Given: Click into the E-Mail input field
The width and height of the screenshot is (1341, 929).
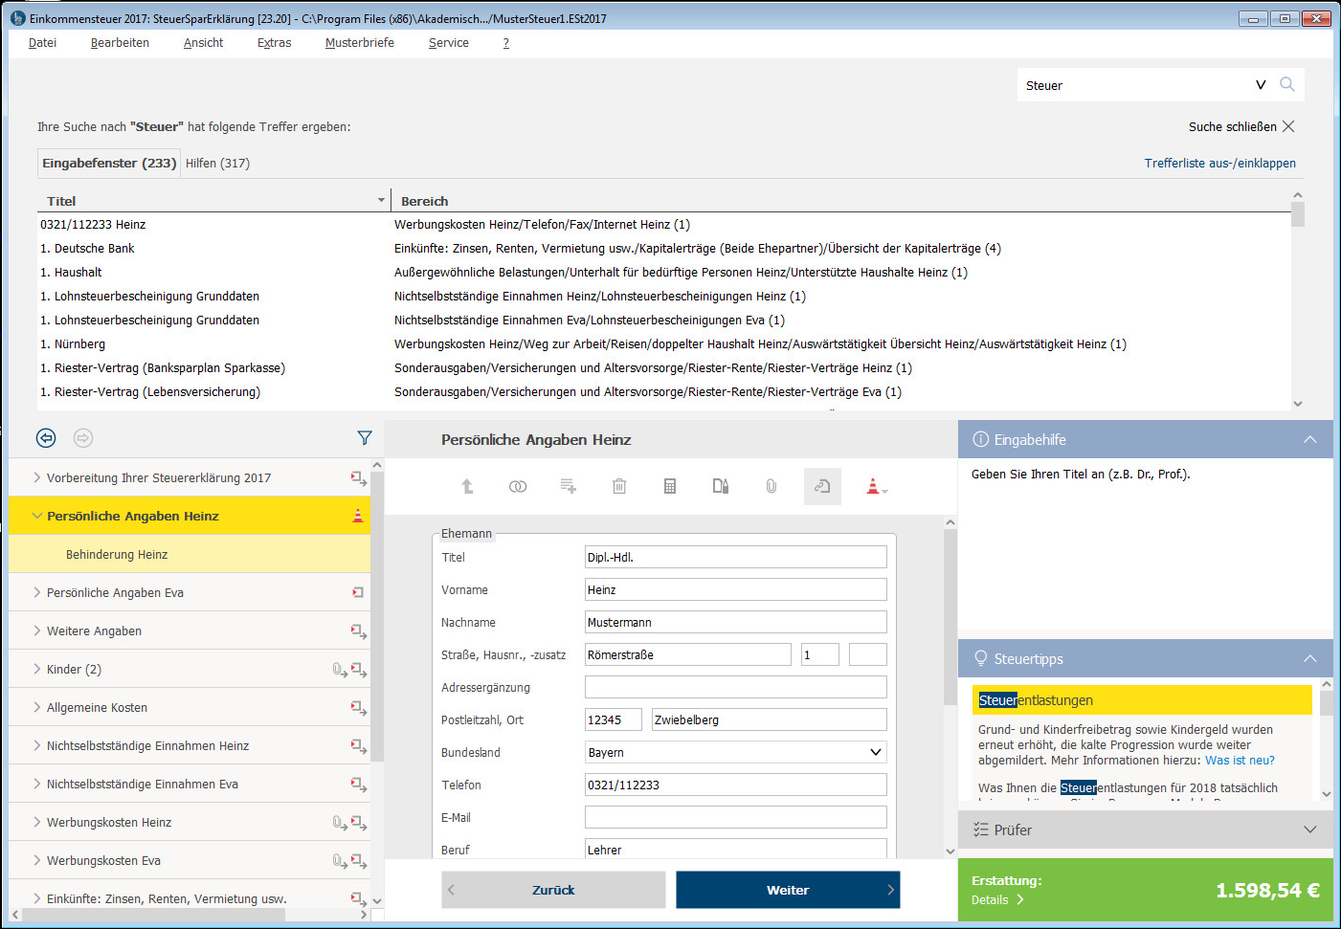Looking at the screenshot, I should click(x=736, y=817).
